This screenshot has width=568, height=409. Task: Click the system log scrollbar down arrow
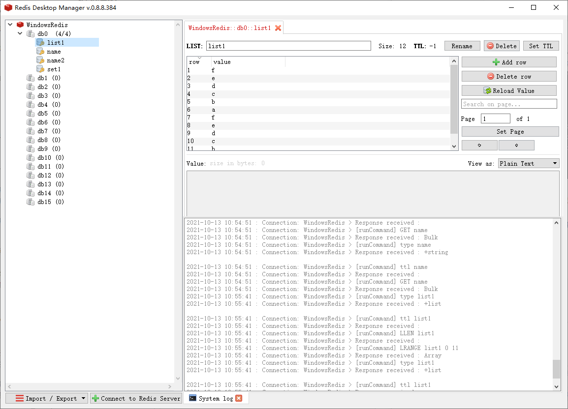(x=556, y=386)
